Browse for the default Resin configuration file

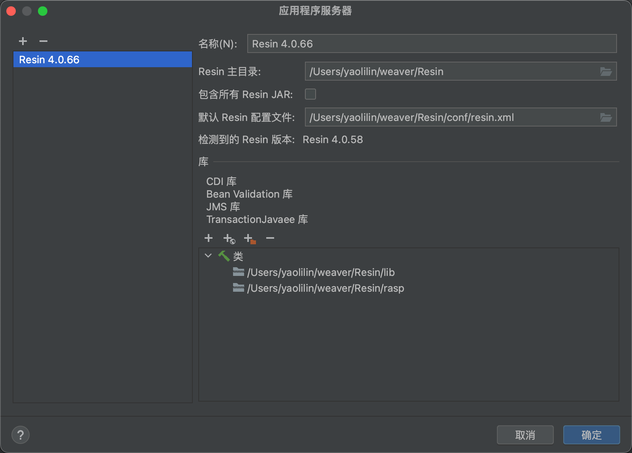[606, 117]
